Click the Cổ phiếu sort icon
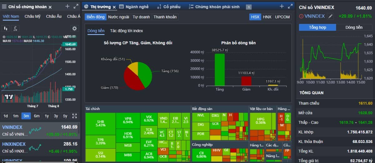The height and width of the screenshot is (163, 375). [159, 7]
